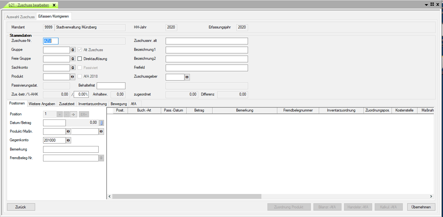Image resolution: width=443 pixels, height=217 pixels.
Task: Toggle the Alt Zuschuss checkbox
Action: (x=80, y=50)
